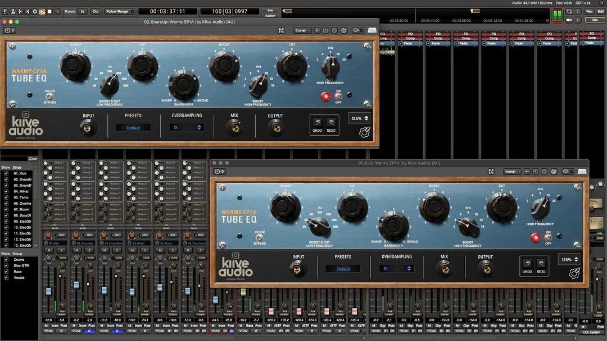Screen dimensions: 607x341
Task: Flip the EQ ON/BYPASS switch in SnareUp plugin
Action: pyautogui.click(x=49, y=96)
